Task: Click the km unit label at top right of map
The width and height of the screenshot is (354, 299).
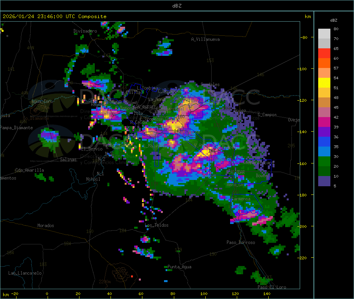Action: tap(308, 17)
